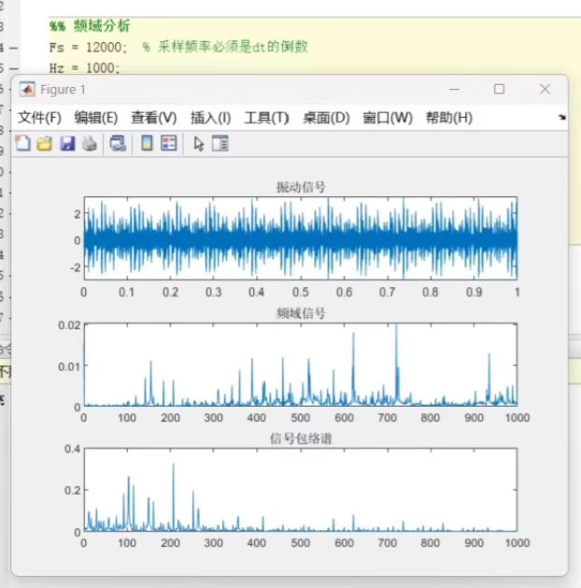Click the 0.02 y-axis label on frequency plot
Image resolution: width=581 pixels, height=588 pixels.
click(69, 324)
